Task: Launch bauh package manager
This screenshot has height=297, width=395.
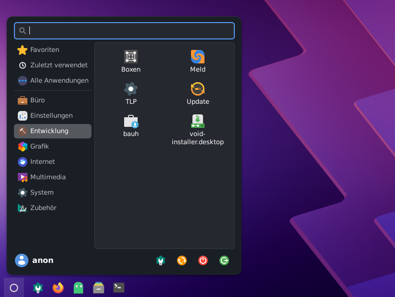Action: tap(131, 126)
